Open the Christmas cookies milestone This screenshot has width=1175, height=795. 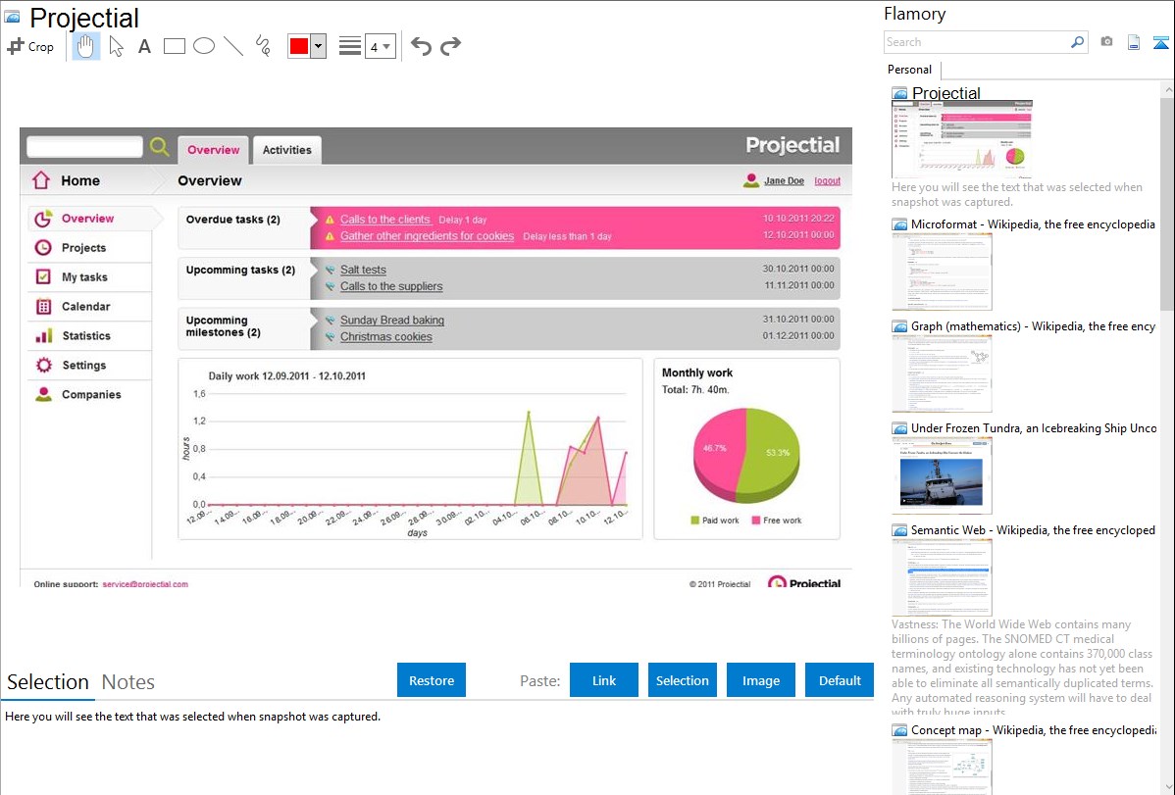click(x=385, y=336)
